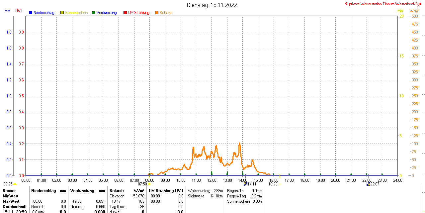The width and height of the screenshot is (425, 213).
Task: Click the 12:00 mark on the time axis
Action: 212,180
